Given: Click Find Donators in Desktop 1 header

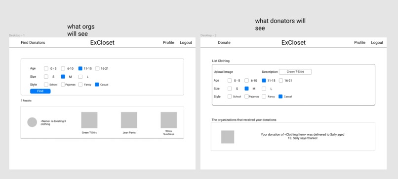Looking at the screenshot, I should click(33, 42).
